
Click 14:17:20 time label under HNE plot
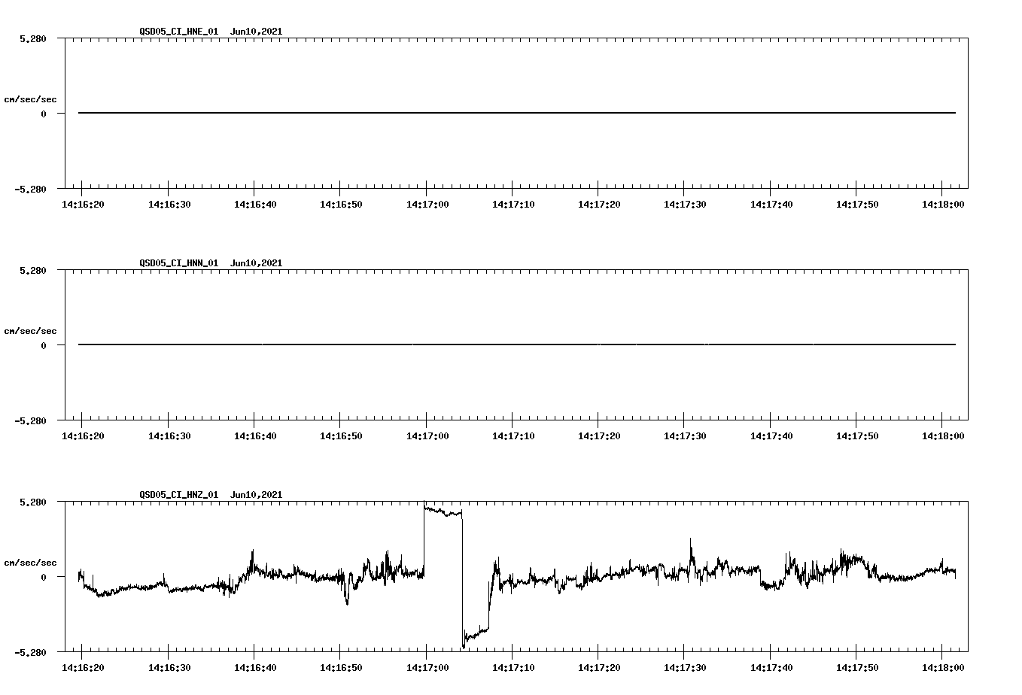(x=598, y=204)
